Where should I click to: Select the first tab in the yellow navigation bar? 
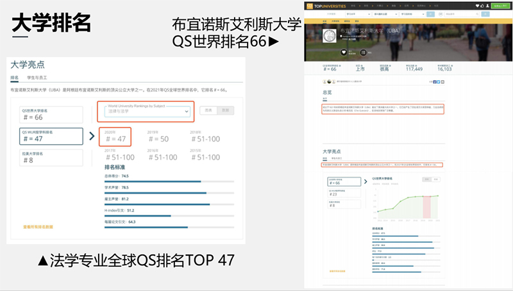[x=324, y=21]
